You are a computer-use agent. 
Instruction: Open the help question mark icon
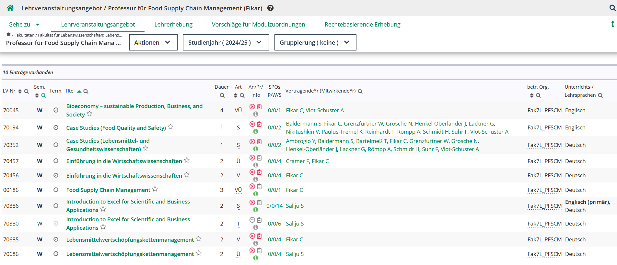270,8
